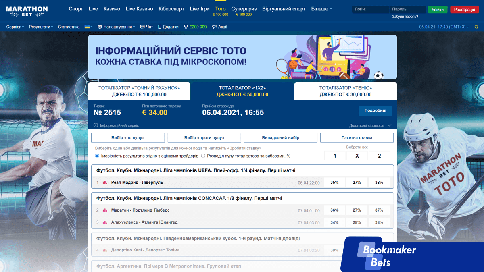Click the search magnifier icon
484x272 pixels.
tap(476, 27)
